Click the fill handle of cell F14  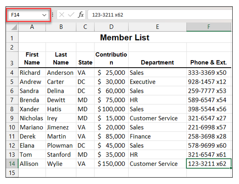click(x=231, y=168)
